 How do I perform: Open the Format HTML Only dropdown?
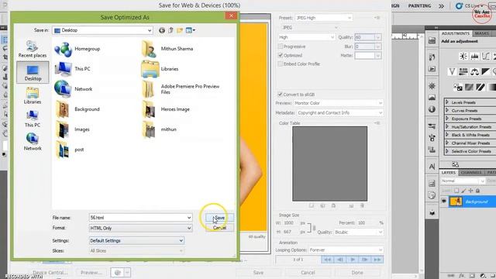[x=140, y=228]
